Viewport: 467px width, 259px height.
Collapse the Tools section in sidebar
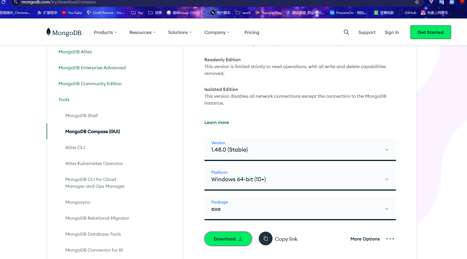click(64, 99)
